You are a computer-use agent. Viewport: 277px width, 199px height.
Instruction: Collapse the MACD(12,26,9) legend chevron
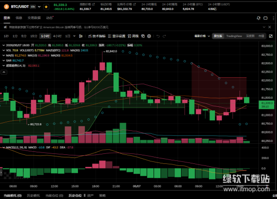point(3,147)
